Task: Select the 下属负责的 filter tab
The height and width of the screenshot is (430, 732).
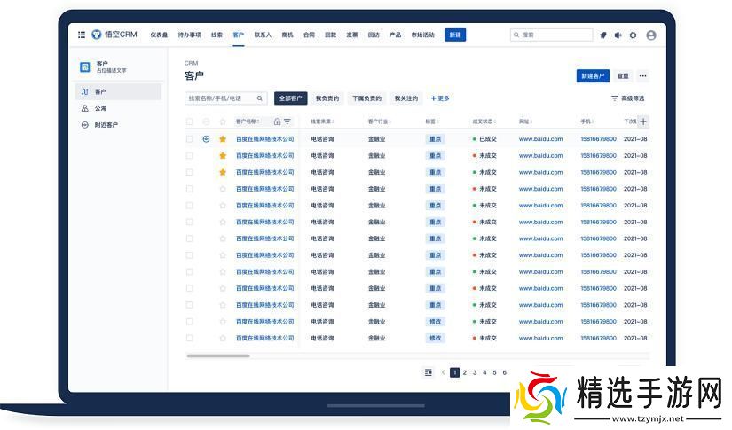Action: (366, 98)
